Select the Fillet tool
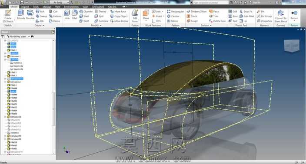This screenshot has height=164, width=306. pos(75,15)
